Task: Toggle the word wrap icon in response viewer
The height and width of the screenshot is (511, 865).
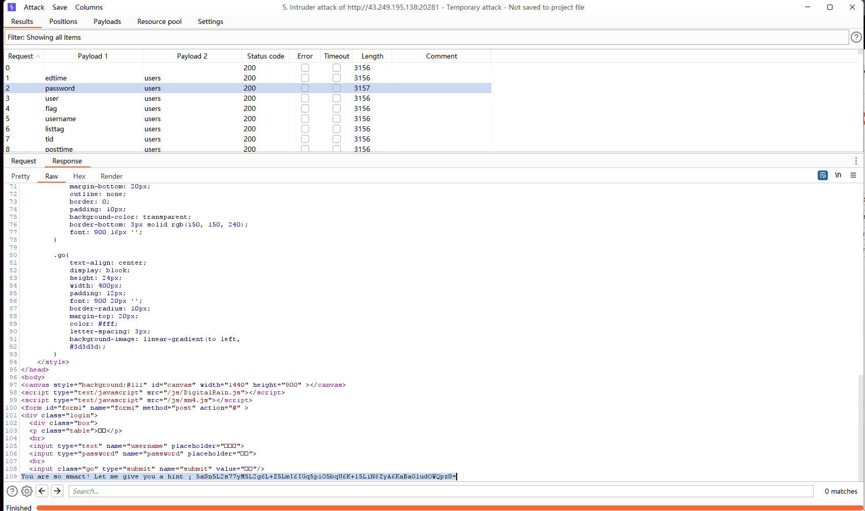Action: pyautogui.click(x=822, y=175)
